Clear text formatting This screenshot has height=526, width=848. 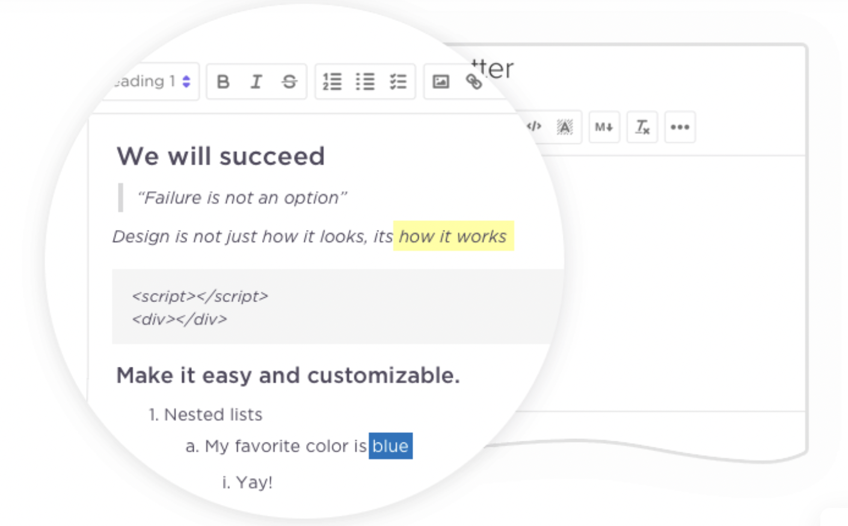pyautogui.click(x=642, y=127)
